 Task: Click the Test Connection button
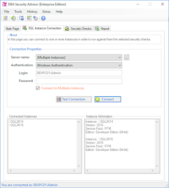(x=74, y=99)
